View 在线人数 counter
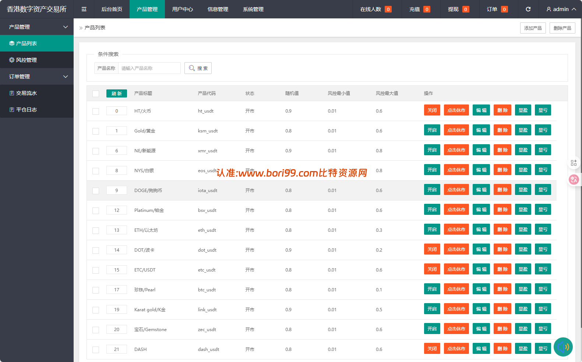The image size is (582, 362). [x=375, y=9]
